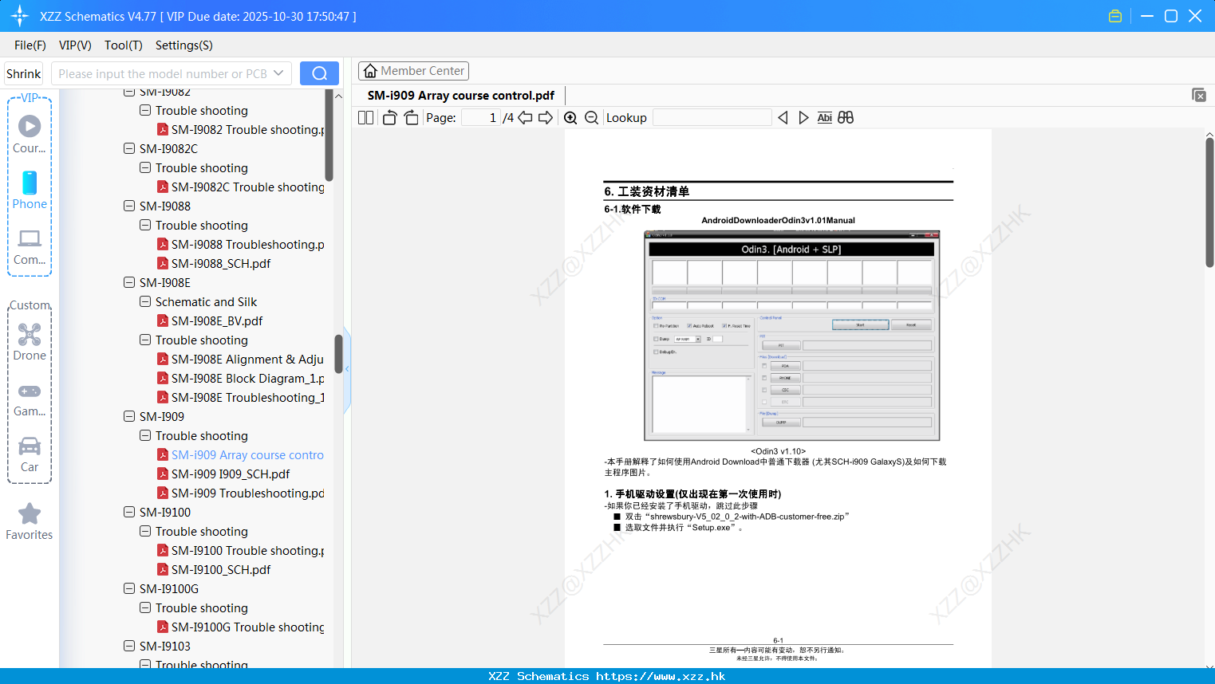
Task: Open Course section in VIP sidebar
Action: 30,134
